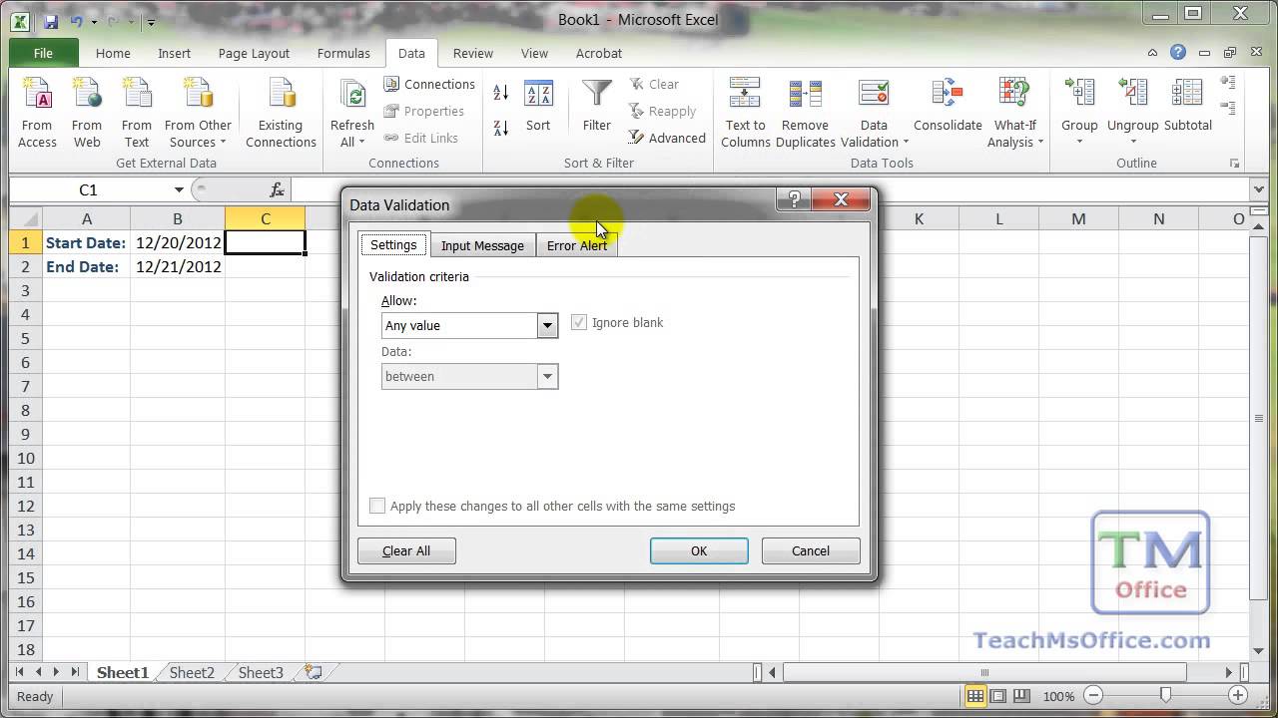
Task: Import data From Web
Action: coord(87,113)
